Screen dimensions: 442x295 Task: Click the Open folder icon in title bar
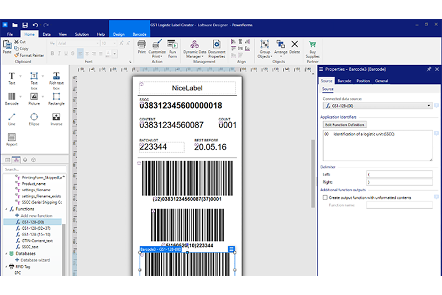[15, 25]
